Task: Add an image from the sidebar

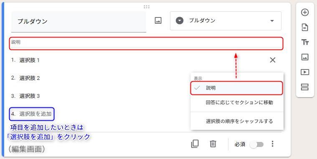Action: 305,57
